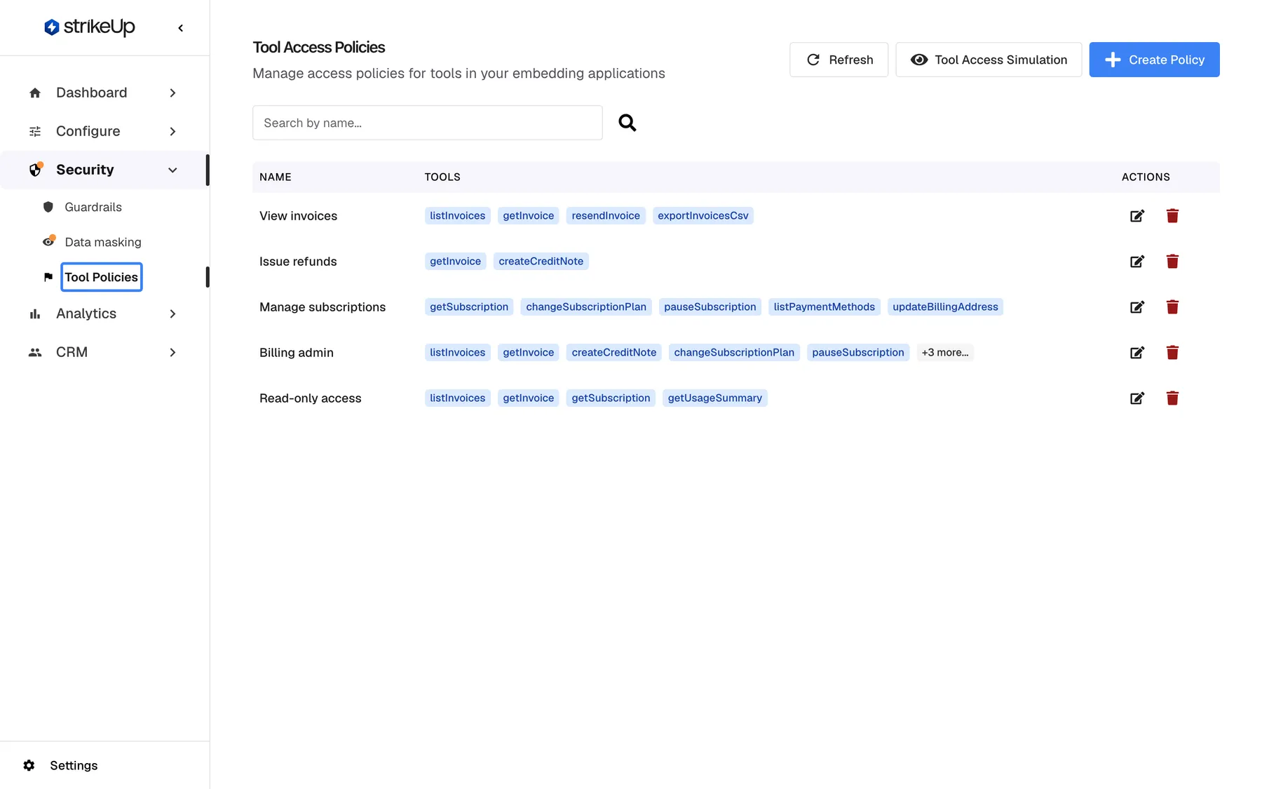Delete the Billing admin policy
Viewport: 1262px width, 789px height.
[x=1172, y=353]
